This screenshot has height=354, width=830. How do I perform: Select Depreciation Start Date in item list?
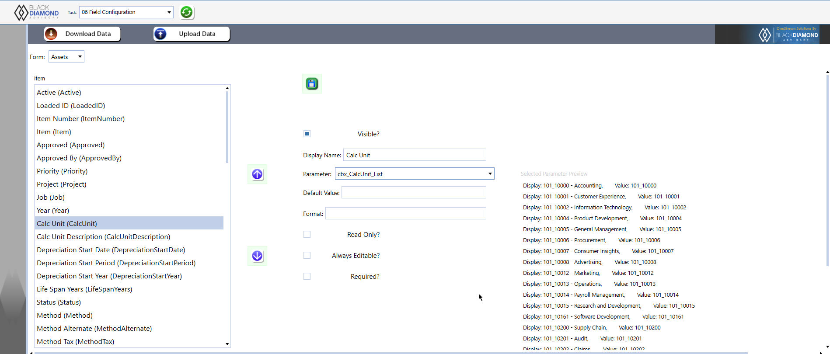coord(111,250)
